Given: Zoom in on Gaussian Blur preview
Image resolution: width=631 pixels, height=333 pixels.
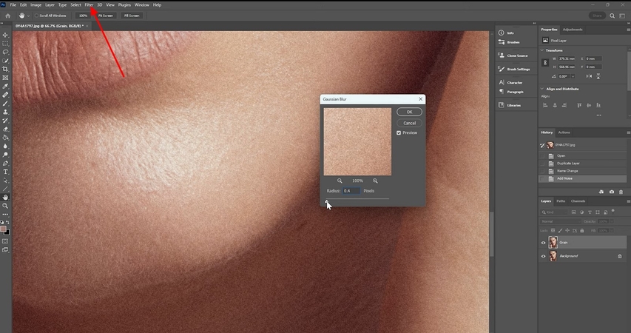Looking at the screenshot, I should (375, 181).
